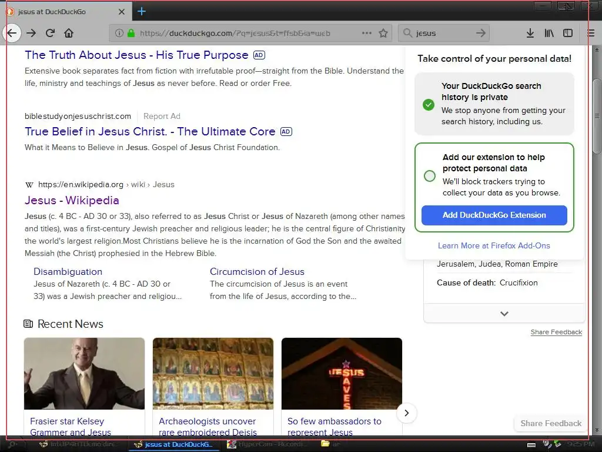The width and height of the screenshot is (602, 452).
Task: Click the search magnifier icon in the search box
Action: click(x=407, y=33)
